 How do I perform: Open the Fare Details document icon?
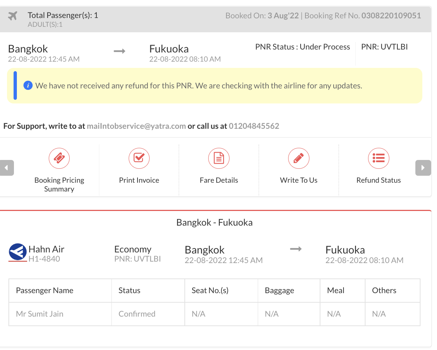(219, 158)
